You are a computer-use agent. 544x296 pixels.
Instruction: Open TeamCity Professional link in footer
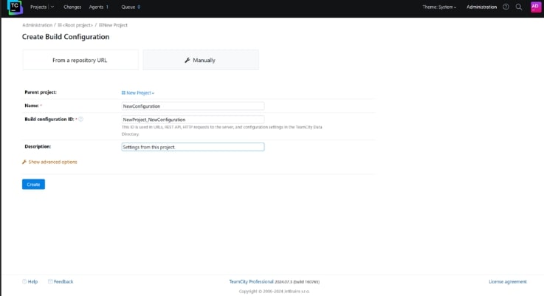pos(251,282)
